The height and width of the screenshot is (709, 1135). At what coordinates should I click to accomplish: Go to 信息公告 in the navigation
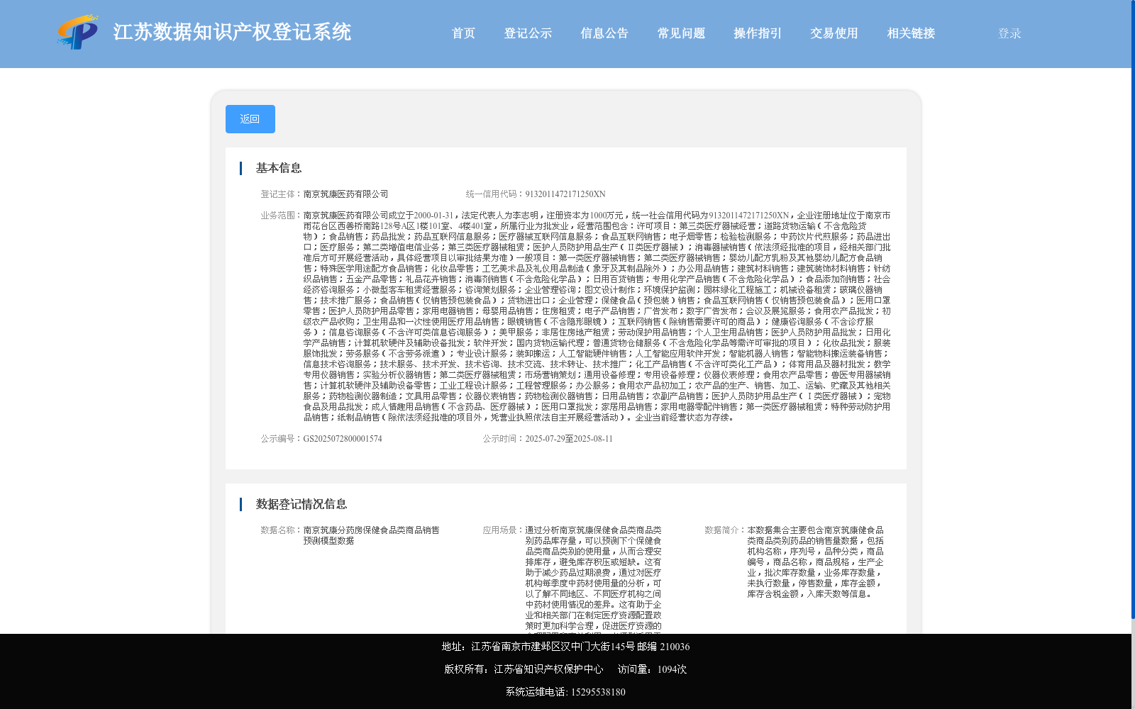pyautogui.click(x=604, y=33)
